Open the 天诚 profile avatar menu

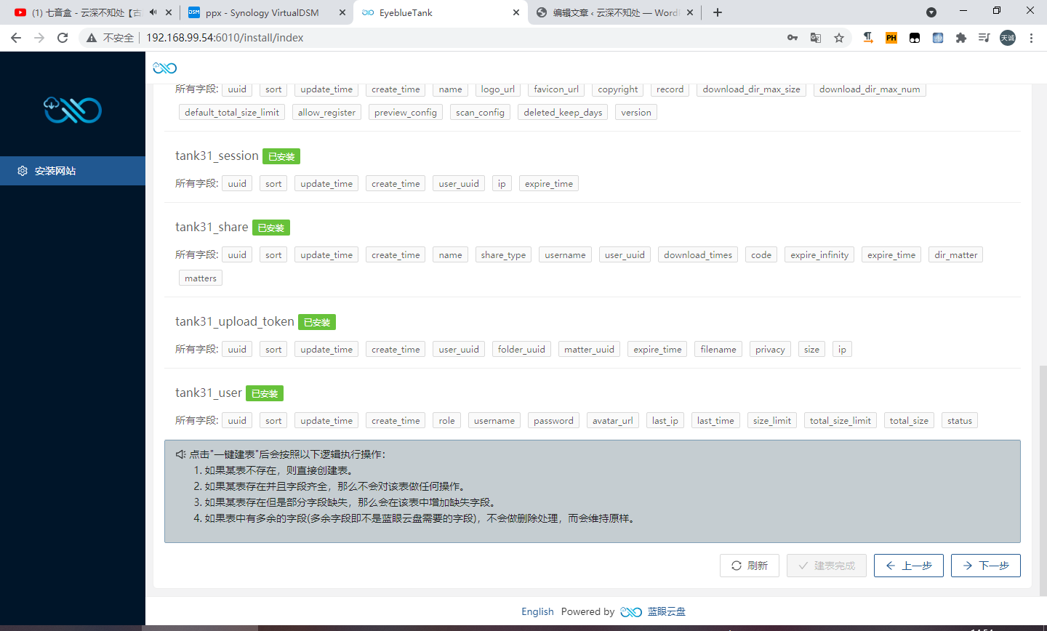[x=1008, y=38]
